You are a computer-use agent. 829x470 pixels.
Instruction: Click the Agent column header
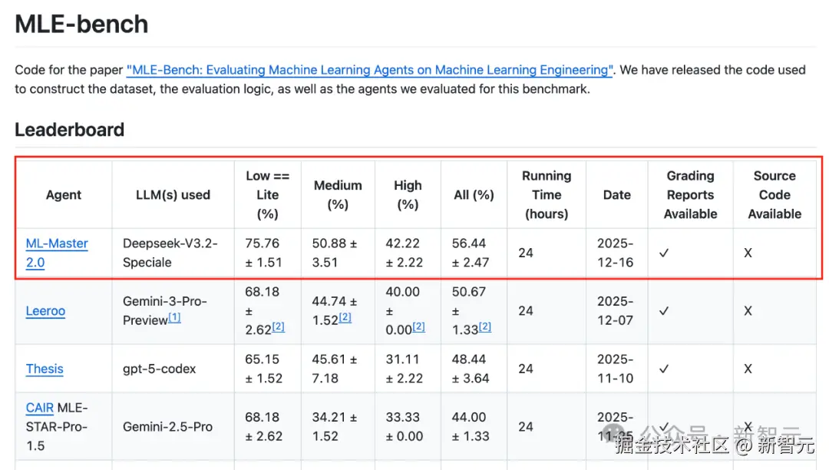point(64,195)
